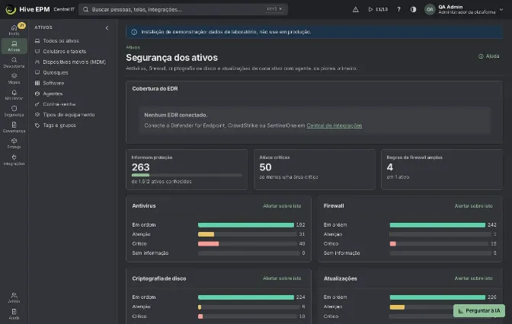Open the Integrações plug section
512x324 pixels.
tap(14, 160)
